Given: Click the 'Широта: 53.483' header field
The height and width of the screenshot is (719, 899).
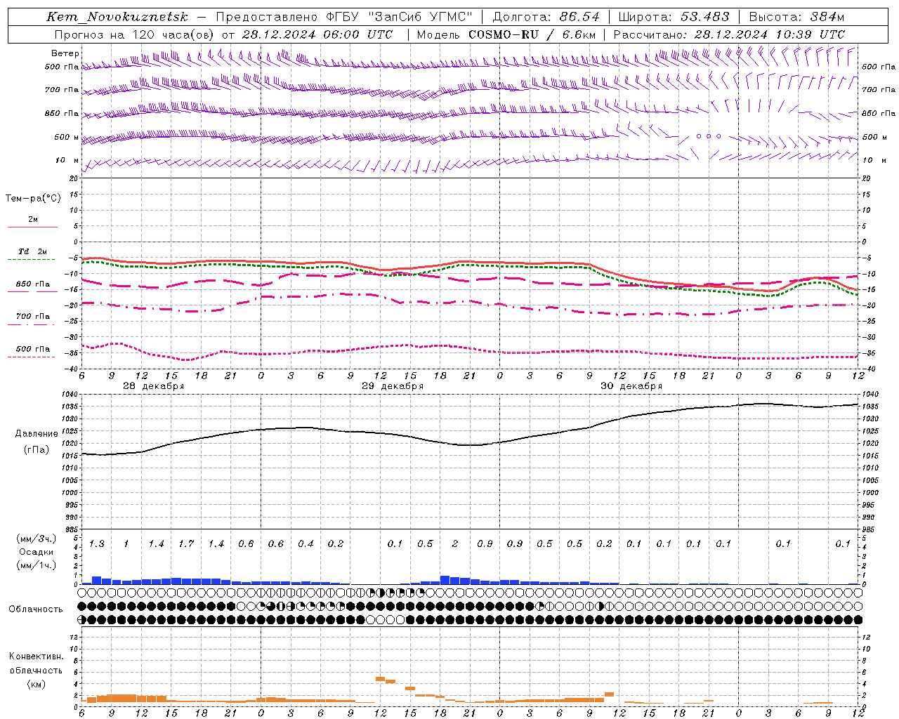Looking at the screenshot, I should click(x=674, y=17).
